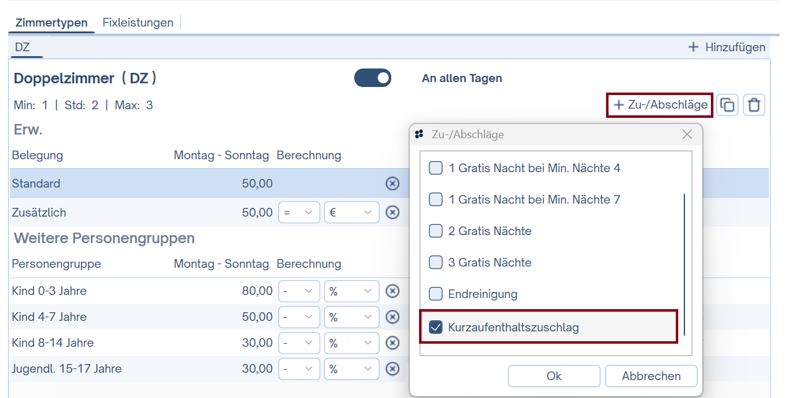The width and height of the screenshot is (785, 398).
Task: Remove the Jugendl. 15-17 Jahre row
Action: coord(392,369)
